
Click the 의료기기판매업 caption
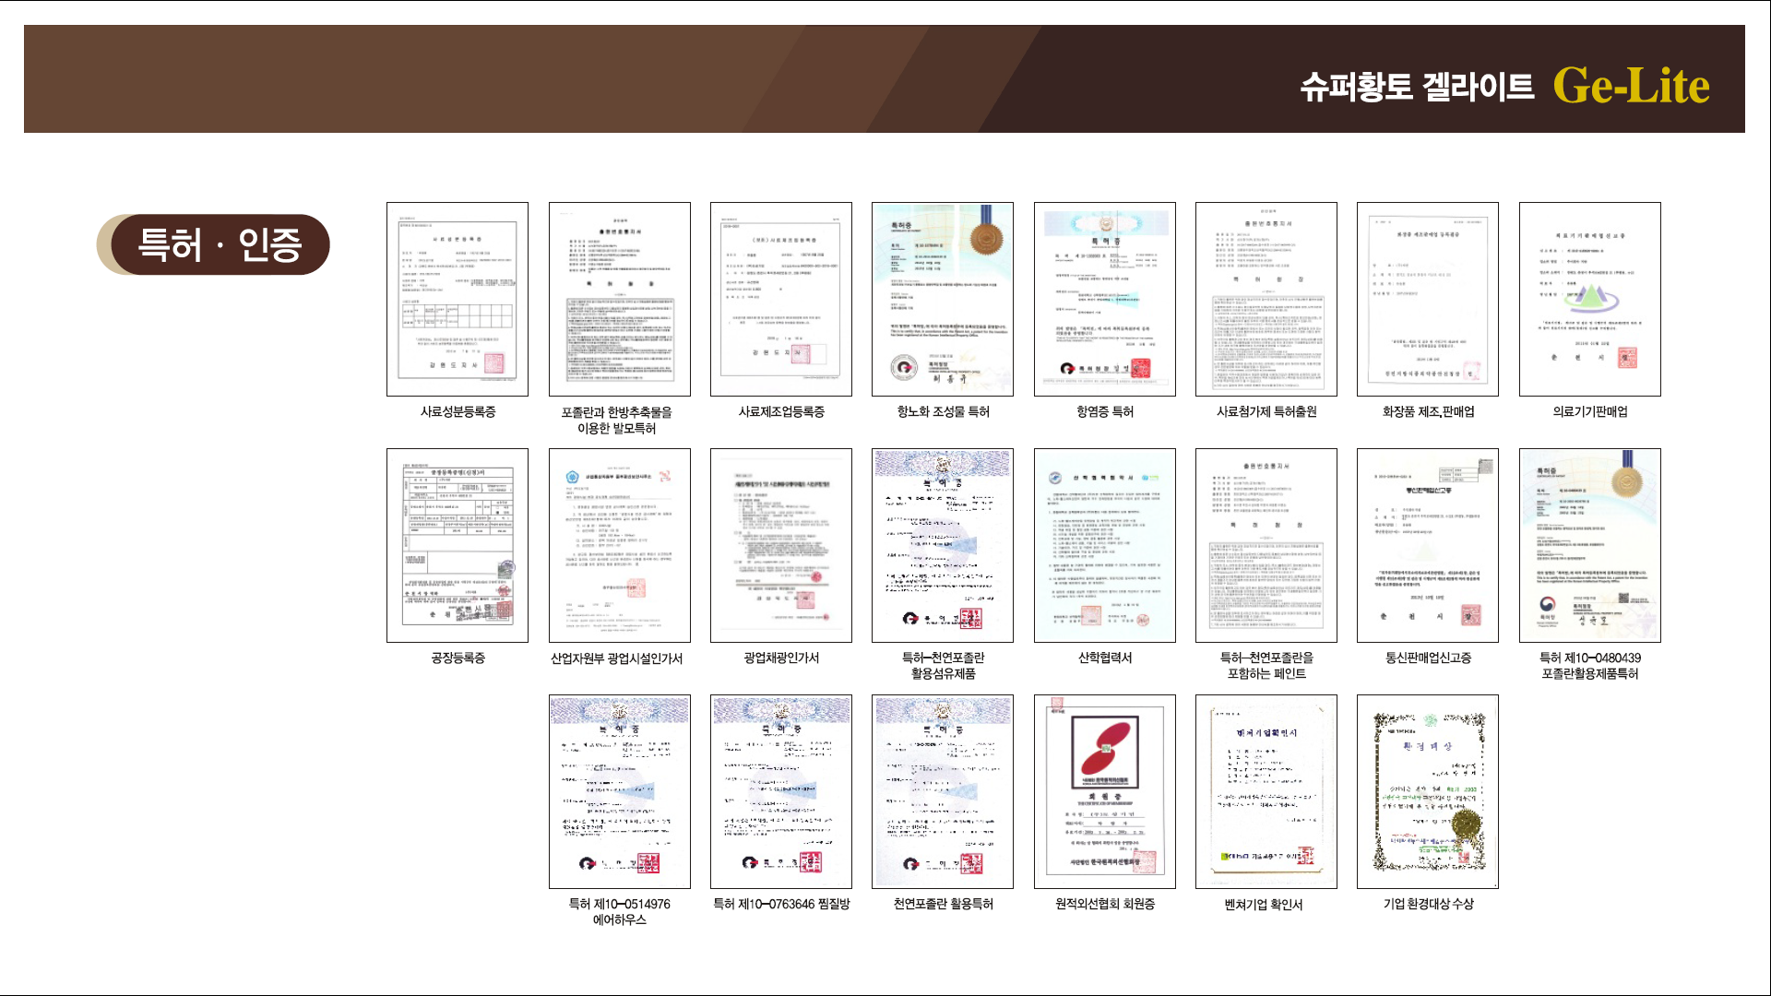click(x=1590, y=412)
